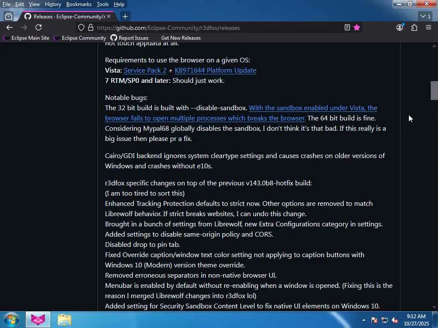The height and width of the screenshot is (328, 438).
Task: Open Report Issues bookmark
Action: click(130, 38)
